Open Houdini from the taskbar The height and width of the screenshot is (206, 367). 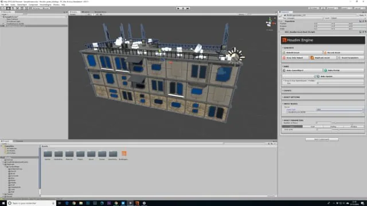(x=137, y=203)
